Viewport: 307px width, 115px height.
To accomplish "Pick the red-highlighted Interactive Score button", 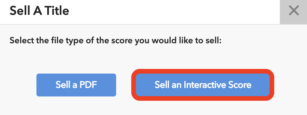I will (203, 85).
